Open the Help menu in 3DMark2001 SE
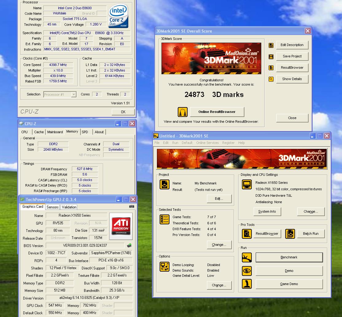The height and width of the screenshot is (317, 342). 241,143
